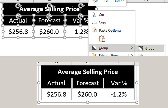Click the grouped $260.0 value cell below
Image resolution: width=168 pixels, height=108 pixels.
87,94
